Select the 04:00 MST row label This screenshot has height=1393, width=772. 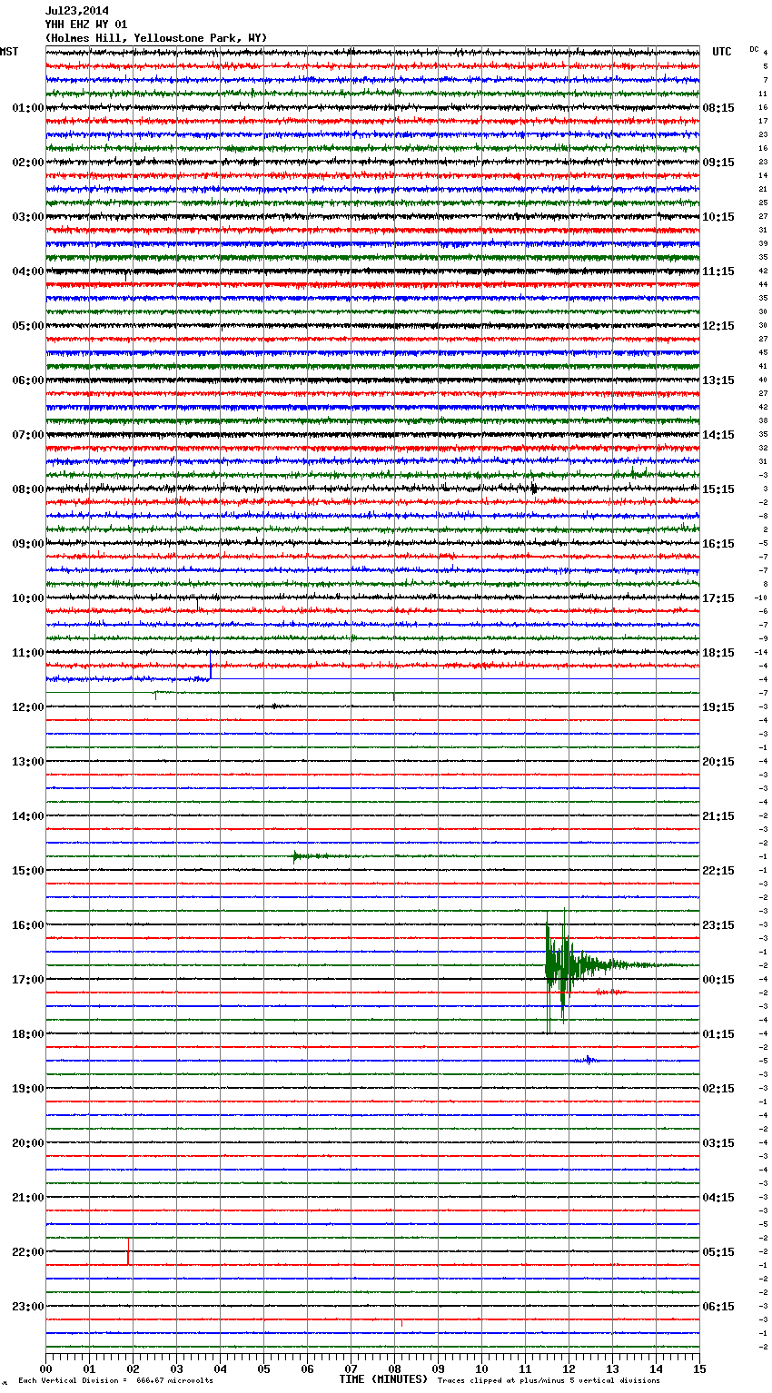pos(27,272)
